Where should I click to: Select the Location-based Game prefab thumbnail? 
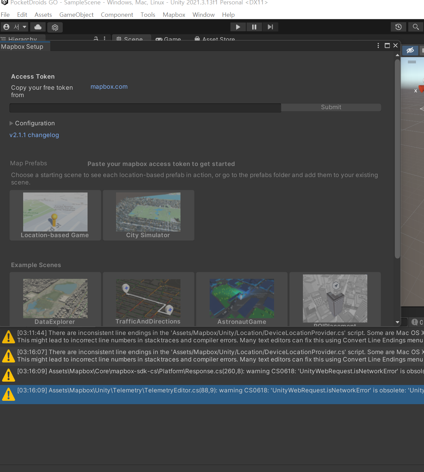[55, 215]
